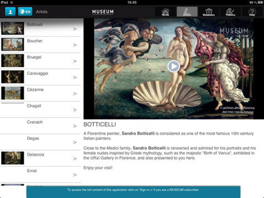Open the Themes tab
Screen dimensions: 264x198
230,12
